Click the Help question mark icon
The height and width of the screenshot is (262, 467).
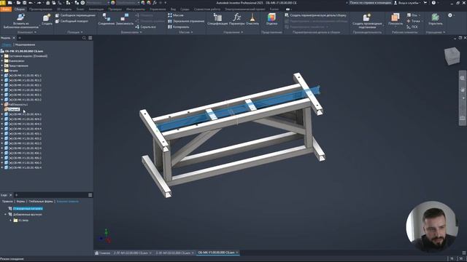pyautogui.click(x=433, y=3)
